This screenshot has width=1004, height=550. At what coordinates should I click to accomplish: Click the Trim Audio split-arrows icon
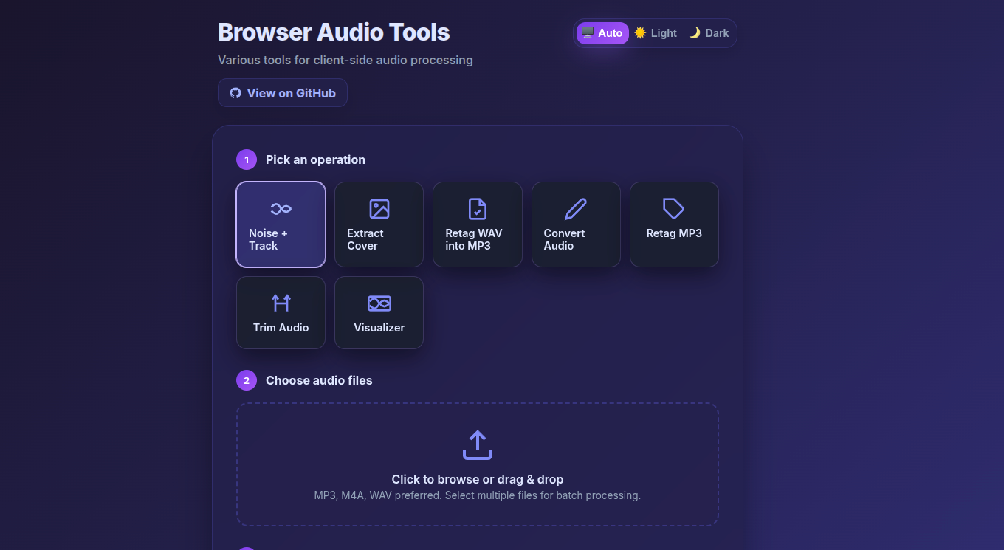(x=281, y=303)
